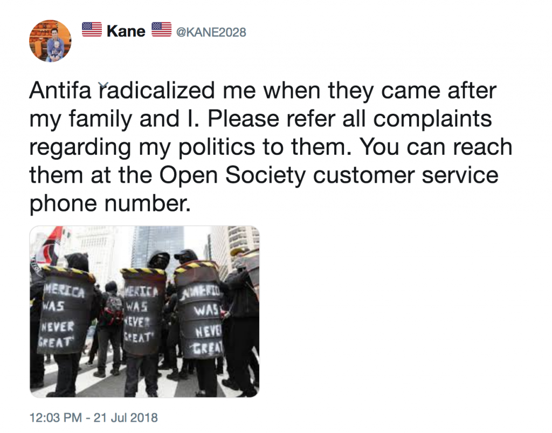This screenshot has height=433, width=552.
Task: Click the 21 Jul 2018 date
Action: pyautogui.click(x=126, y=417)
